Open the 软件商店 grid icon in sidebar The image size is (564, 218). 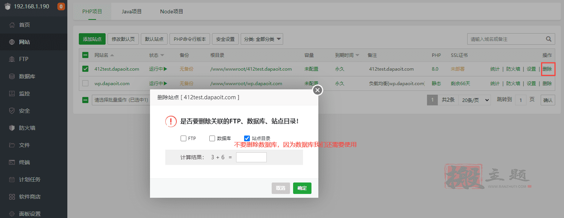(12, 197)
